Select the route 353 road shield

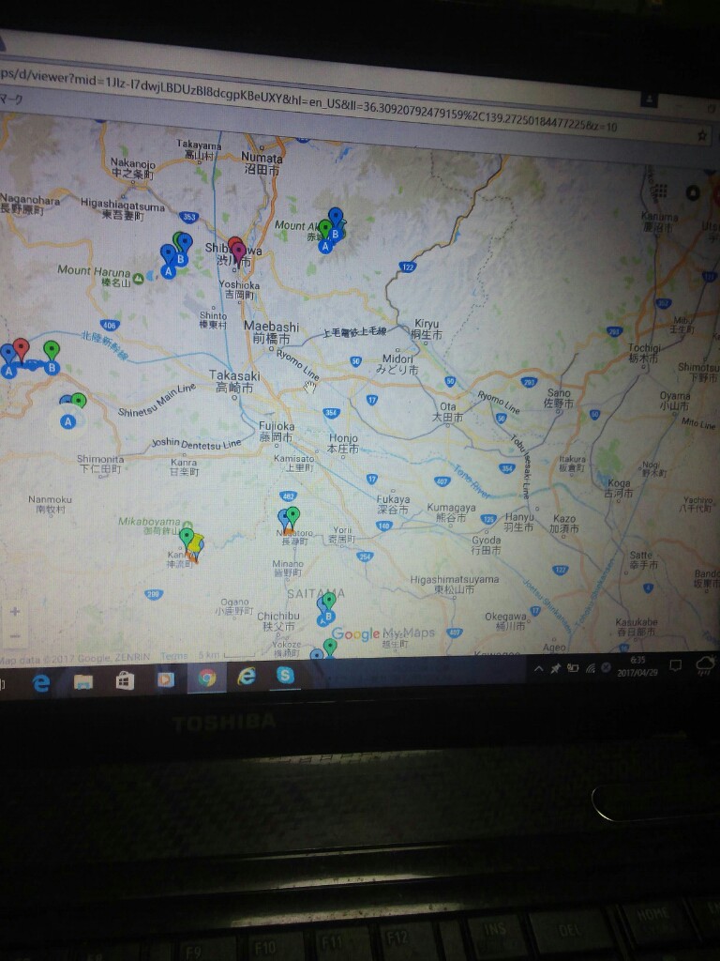tap(189, 217)
